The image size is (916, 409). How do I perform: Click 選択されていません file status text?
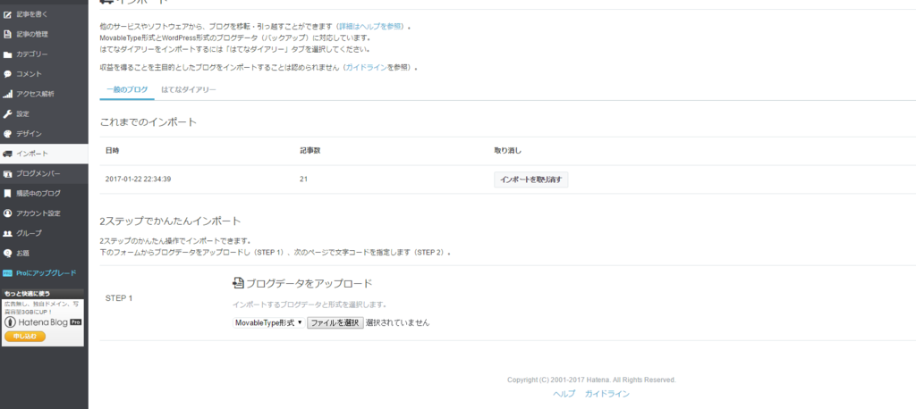[398, 322]
